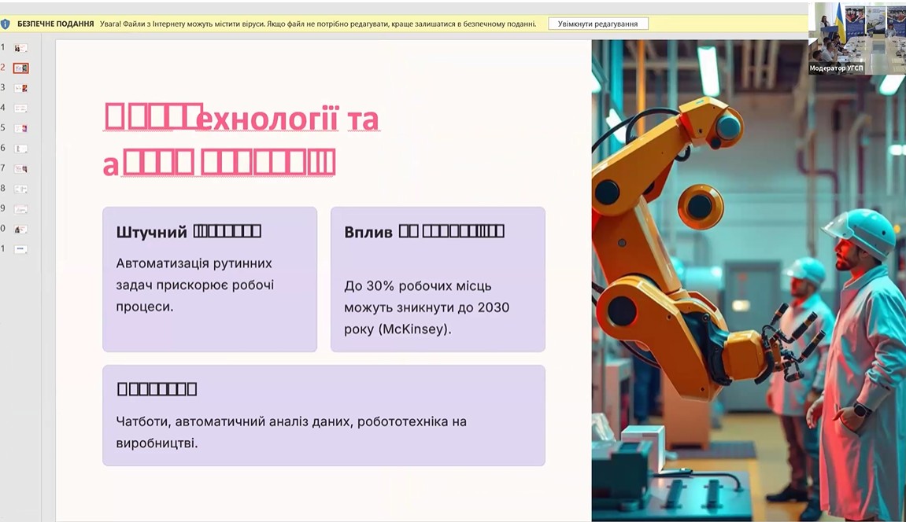The image size is (906, 522).
Task: Click the "Чатботи, автоматичний аналіз даних" paragraph
Action: (291, 432)
